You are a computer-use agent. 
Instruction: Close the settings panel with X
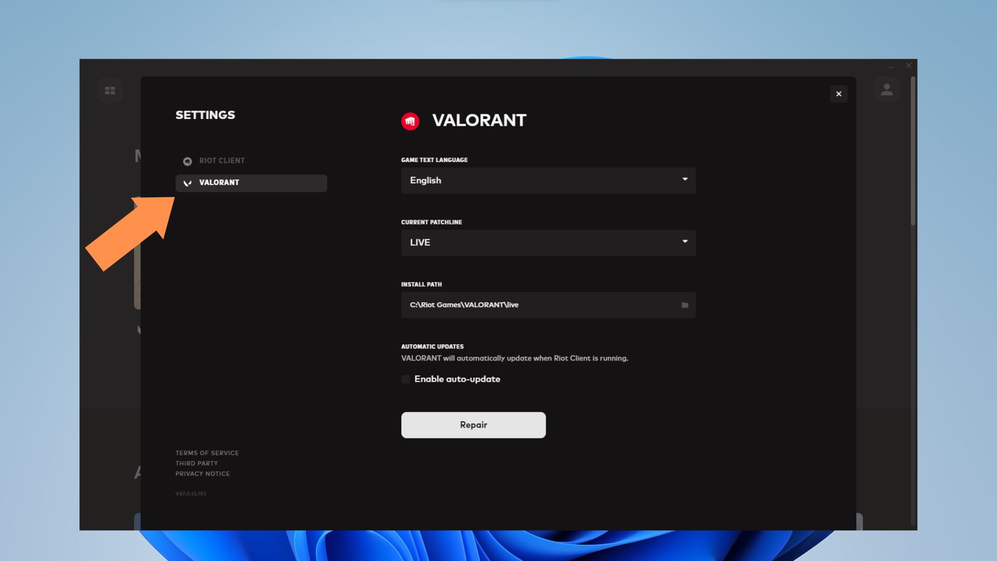click(839, 94)
